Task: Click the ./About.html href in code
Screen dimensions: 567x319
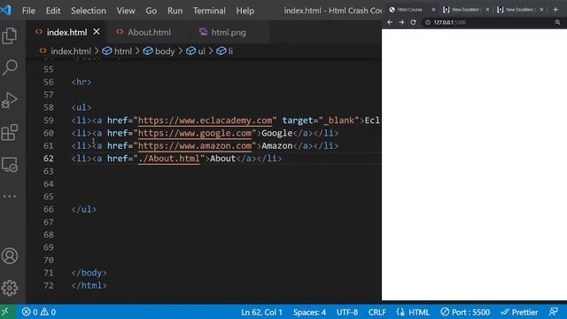Action: click(x=169, y=159)
